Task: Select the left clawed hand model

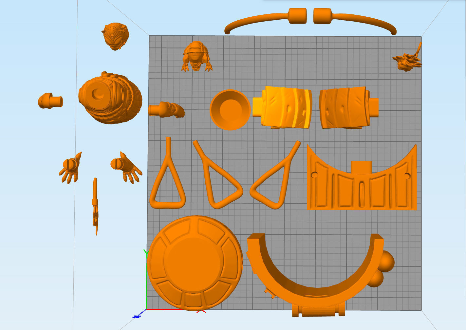Action: [x=71, y=168]
